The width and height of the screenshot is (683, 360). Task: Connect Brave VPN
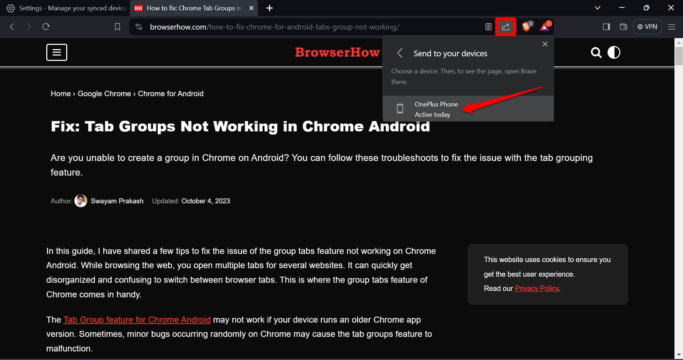[647, 27]
